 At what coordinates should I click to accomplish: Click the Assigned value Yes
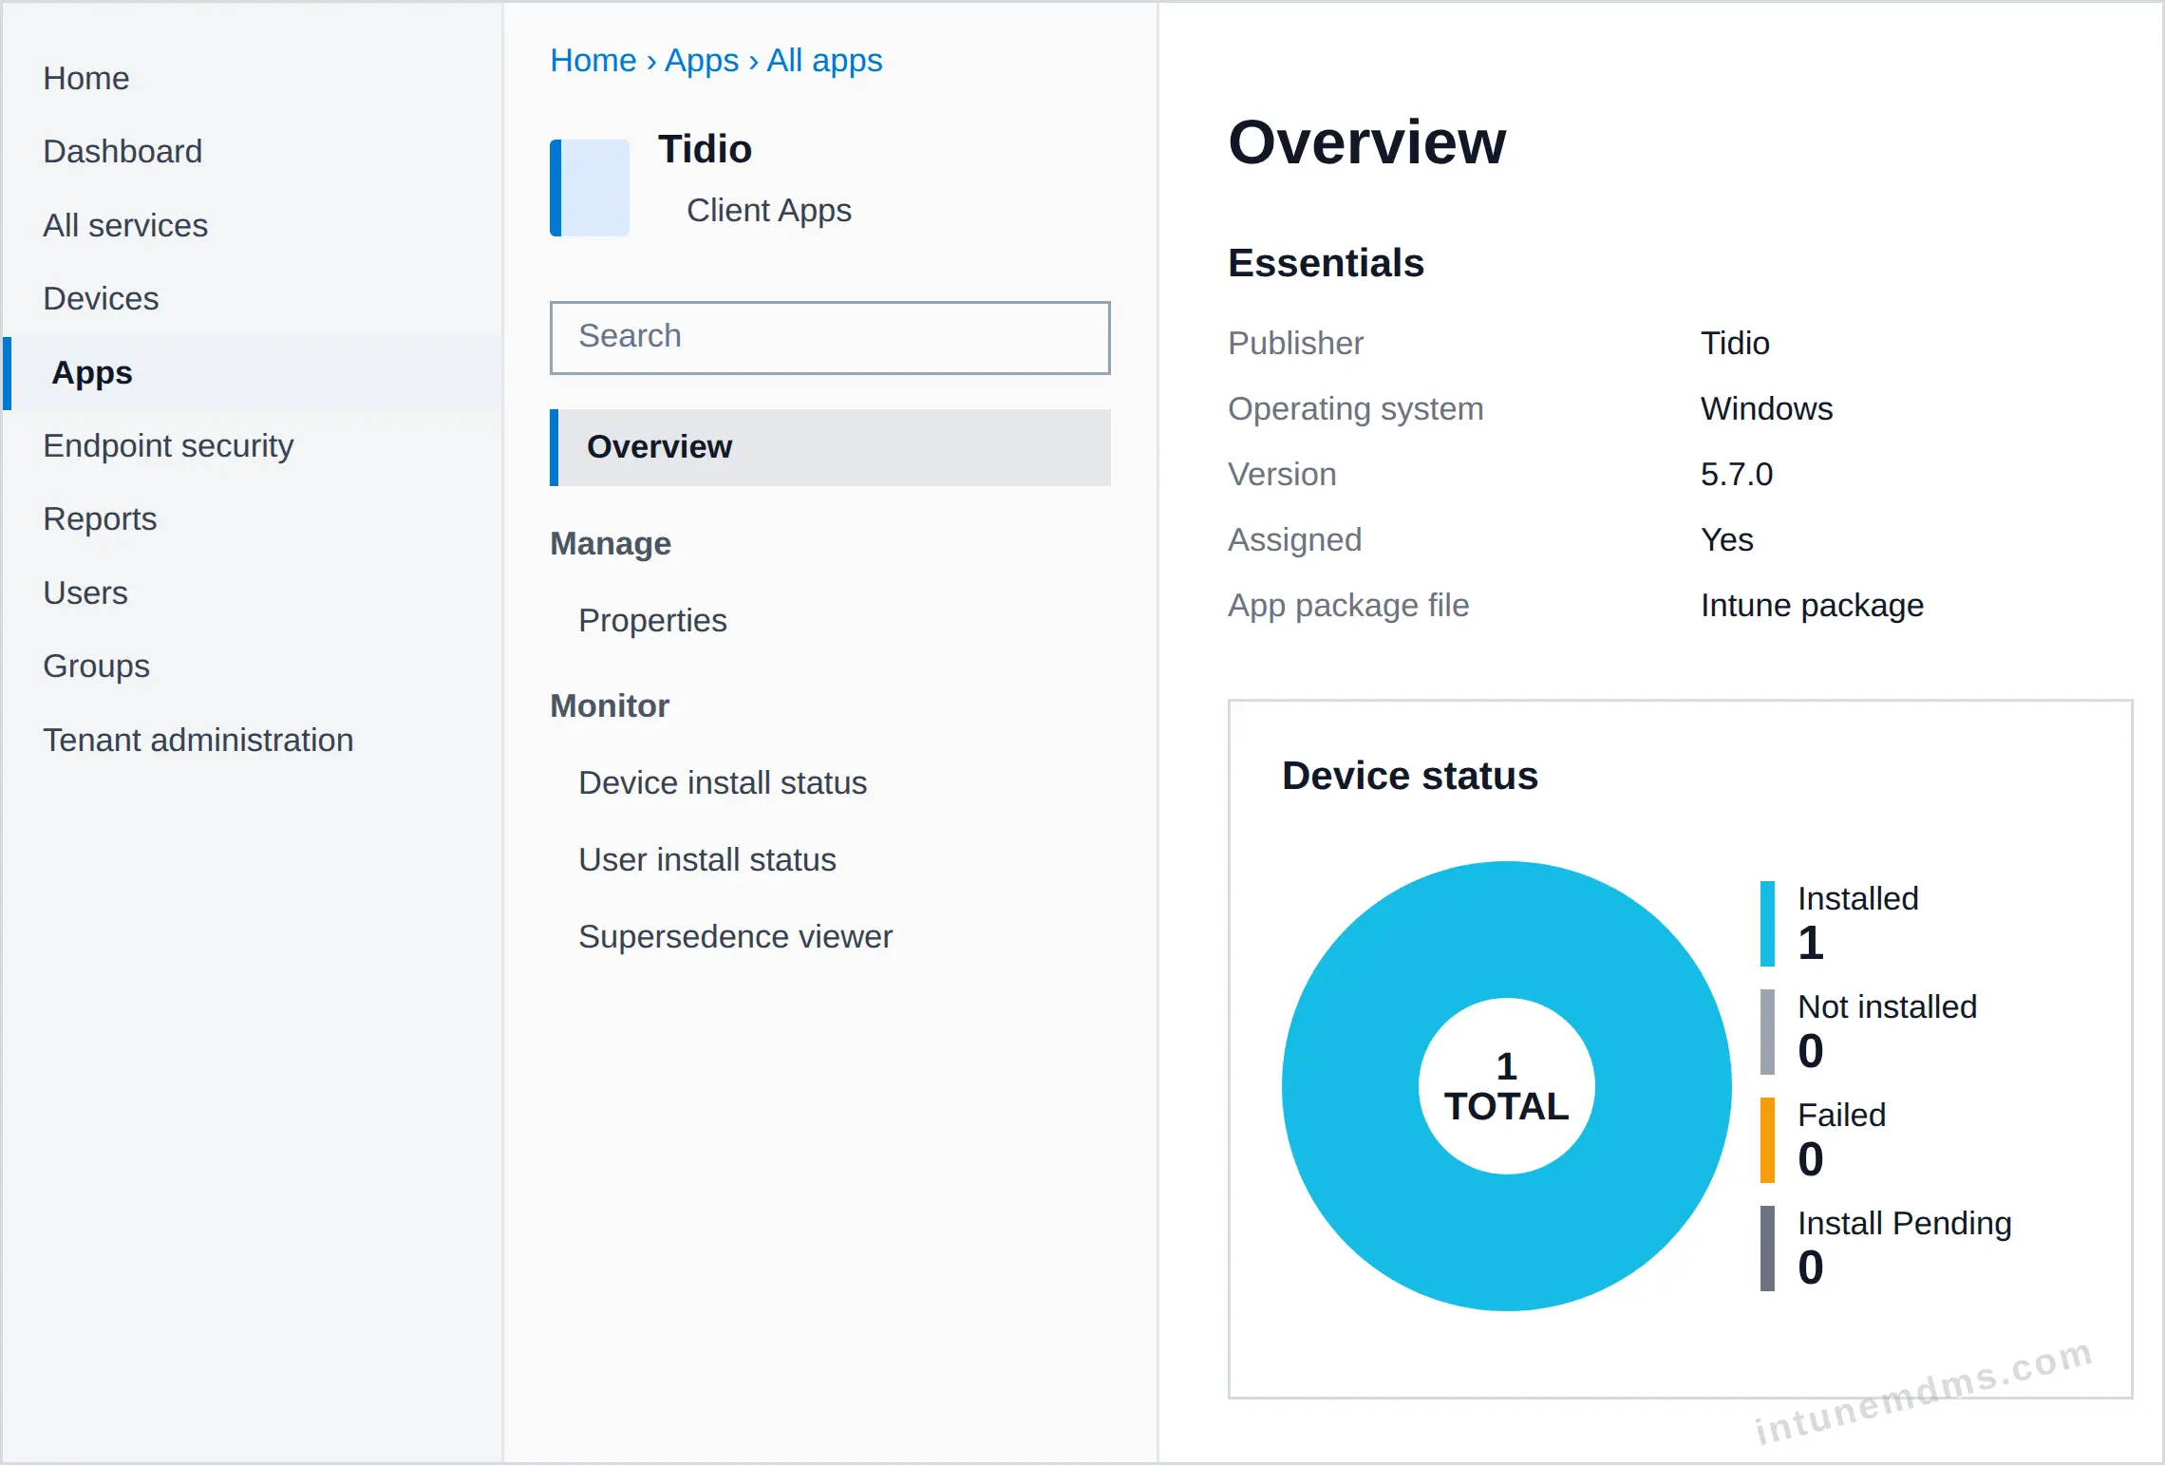pos(1726,539)
